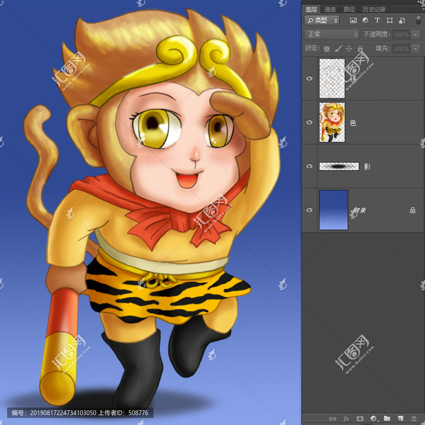Image resolution: width=425 pixels, height=425 pixels.
Task: Lock all padlock icon beside 锁定
Action: (360, 49)
